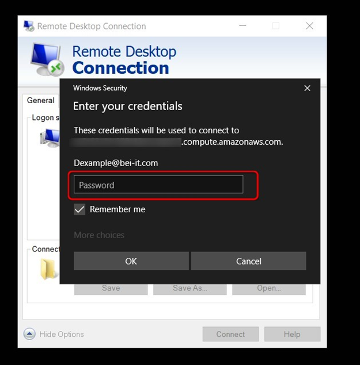Click the Open... button
This screenshot has height=365, width=360.
(x=269, y=289)
